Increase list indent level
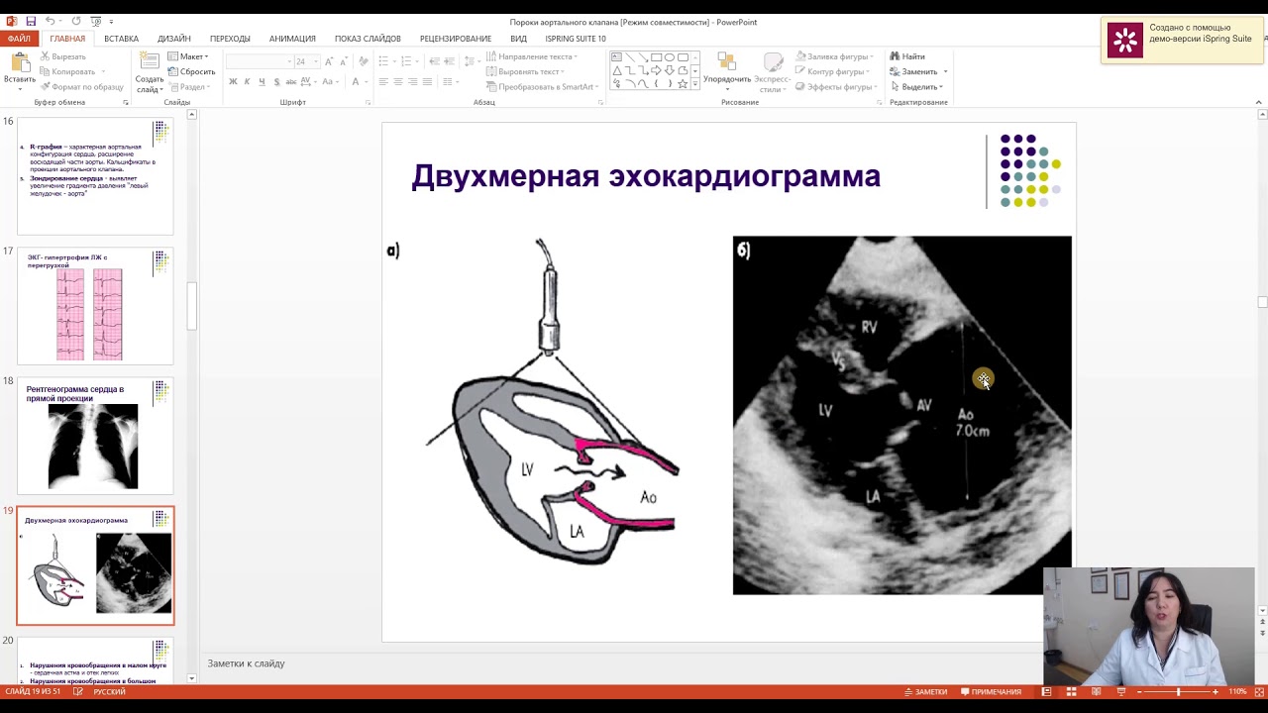Viewport: 1268px width, 713px height. 448,61
